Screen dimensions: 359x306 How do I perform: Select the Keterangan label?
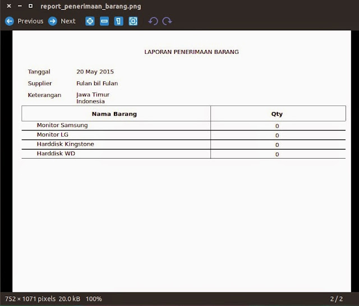(44, 95)
